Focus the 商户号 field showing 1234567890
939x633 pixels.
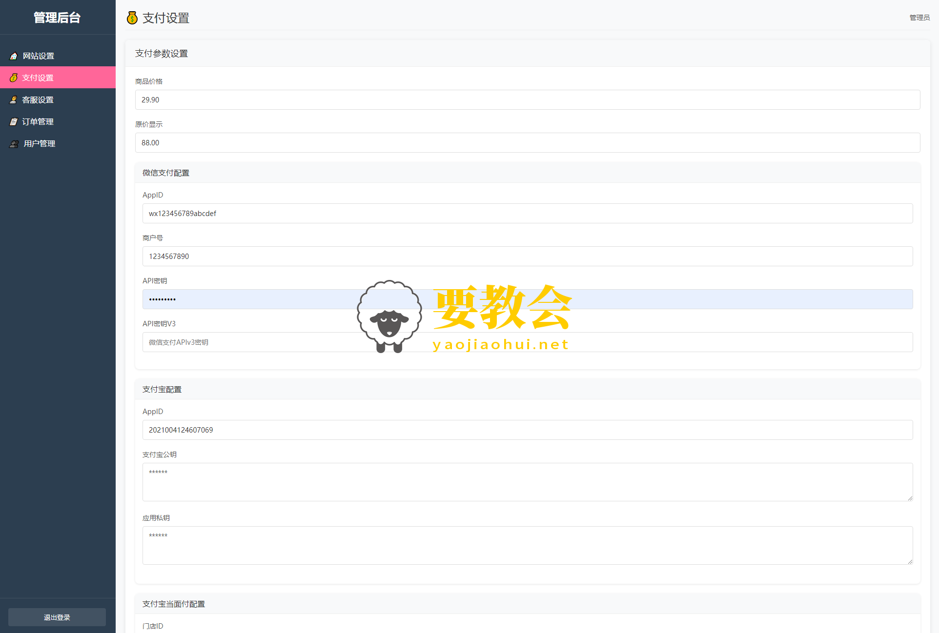click(528, 256)
